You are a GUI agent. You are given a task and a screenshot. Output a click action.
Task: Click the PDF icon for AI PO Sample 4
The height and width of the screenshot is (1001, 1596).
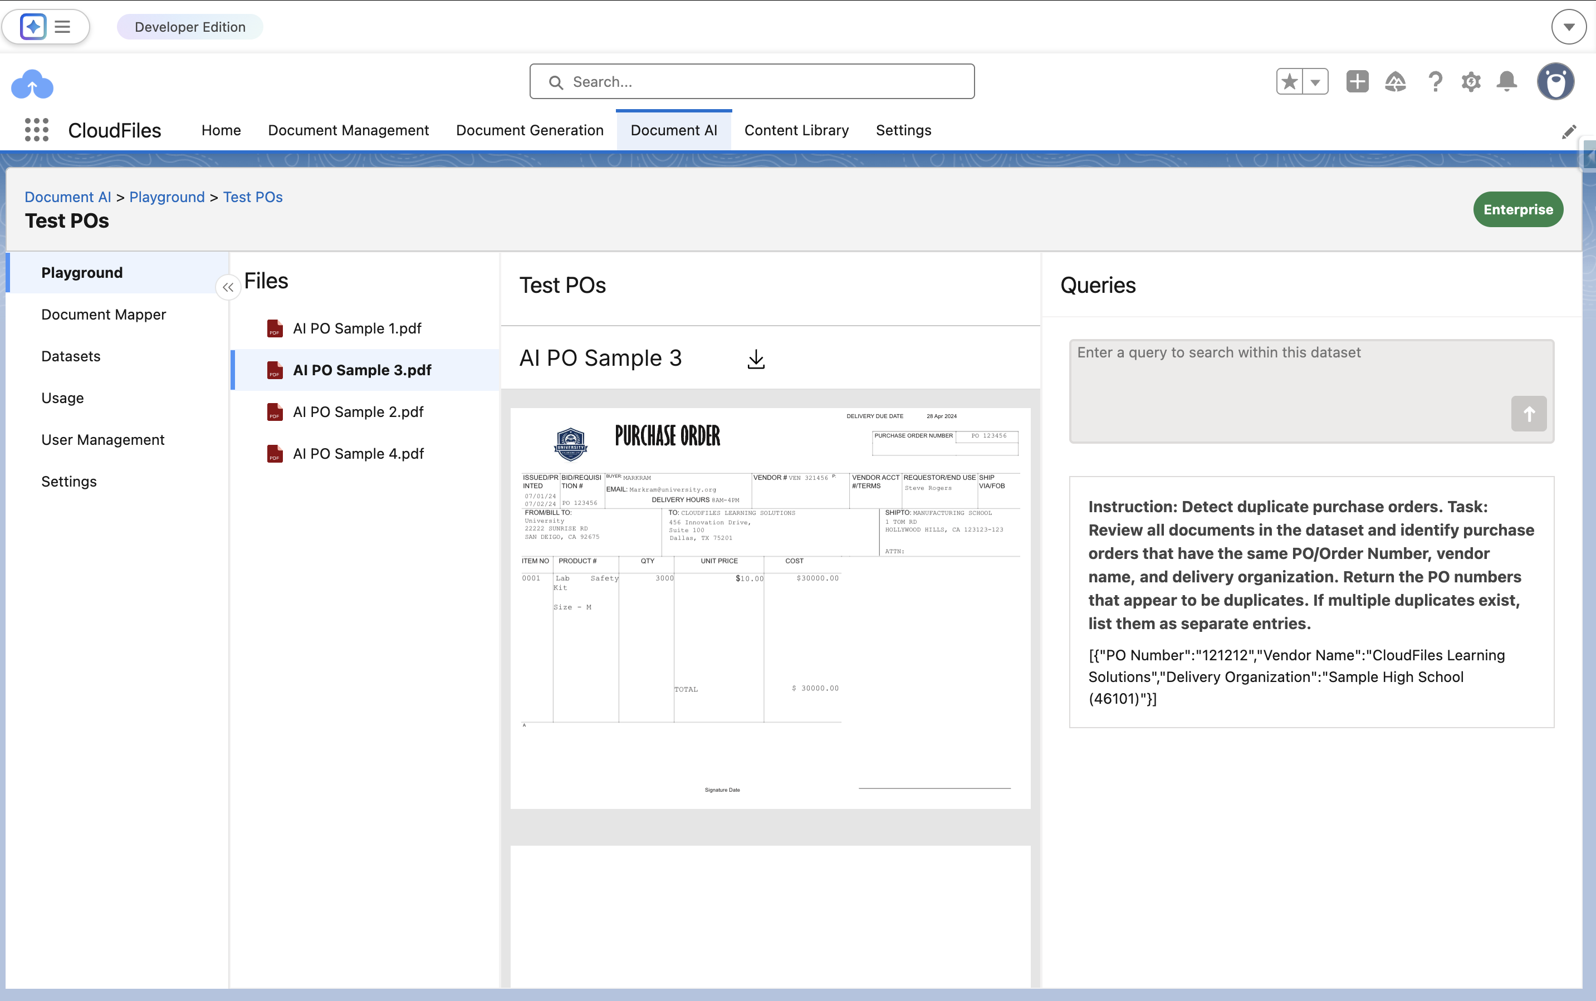(x=274, y=454)
